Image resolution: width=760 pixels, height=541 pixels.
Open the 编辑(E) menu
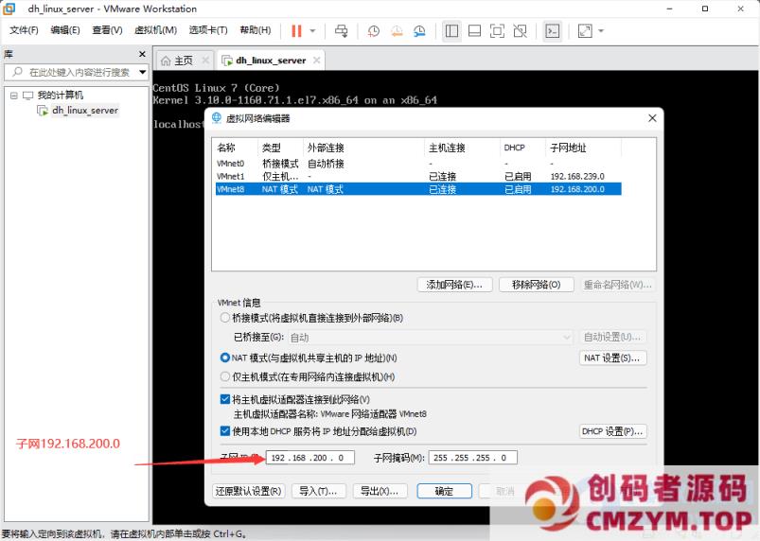[65, 30]
